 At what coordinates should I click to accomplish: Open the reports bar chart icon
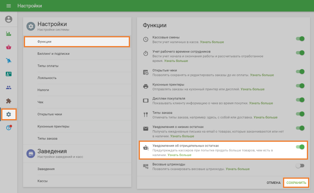[x=9, y=34]
